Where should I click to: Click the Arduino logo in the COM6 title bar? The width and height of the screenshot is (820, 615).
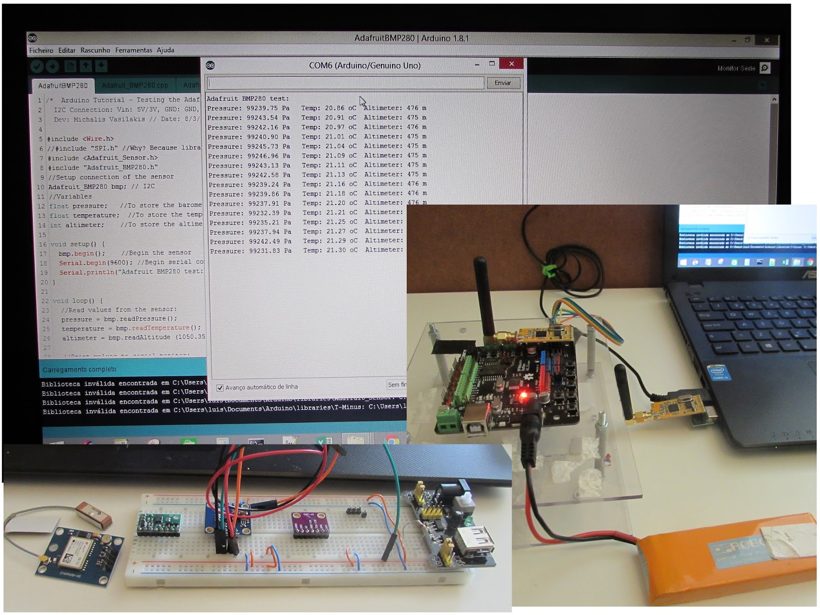(210, 65)
